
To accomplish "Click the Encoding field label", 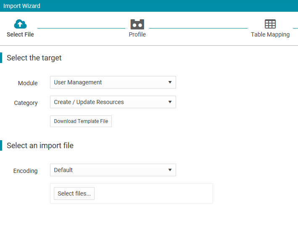I will [x=25, y=171].
